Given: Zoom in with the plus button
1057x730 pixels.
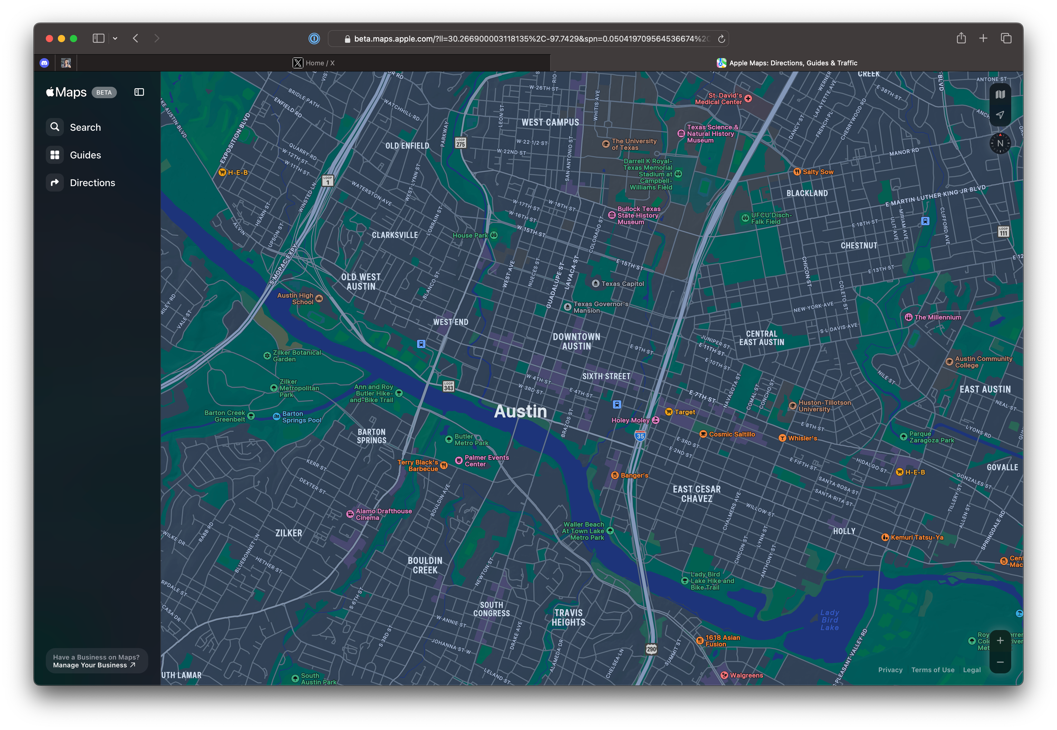Looking at the screenshot, I should pos(1000,640).
